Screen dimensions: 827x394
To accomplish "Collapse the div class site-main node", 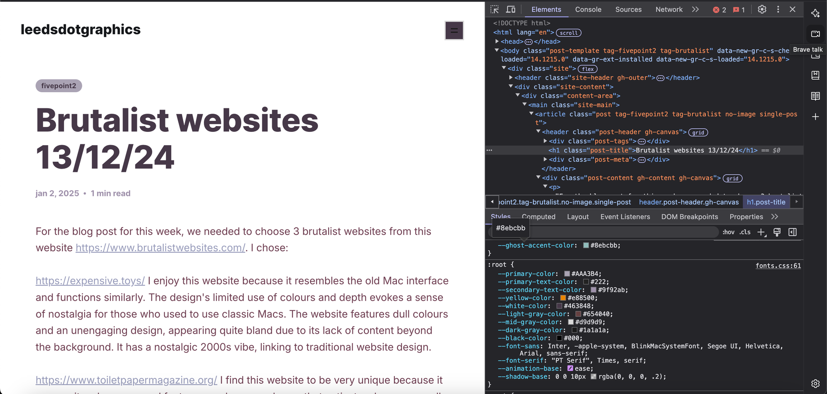I will [x=525, y=105].
